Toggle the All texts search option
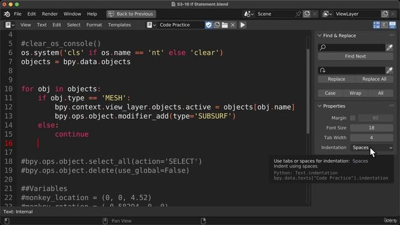Viewport: 400px width, 225px height. tap(381, 93)
